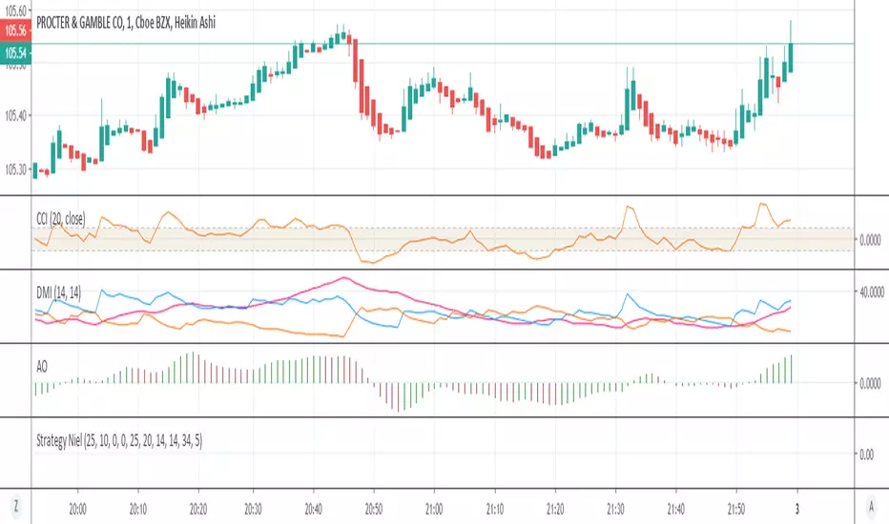This screenshot has height=524, width=889.
Task: Click the 105.40 price axis value
Action: tap(16, 116)
